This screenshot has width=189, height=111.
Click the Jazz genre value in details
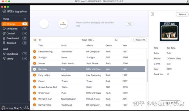click(168, 64)
